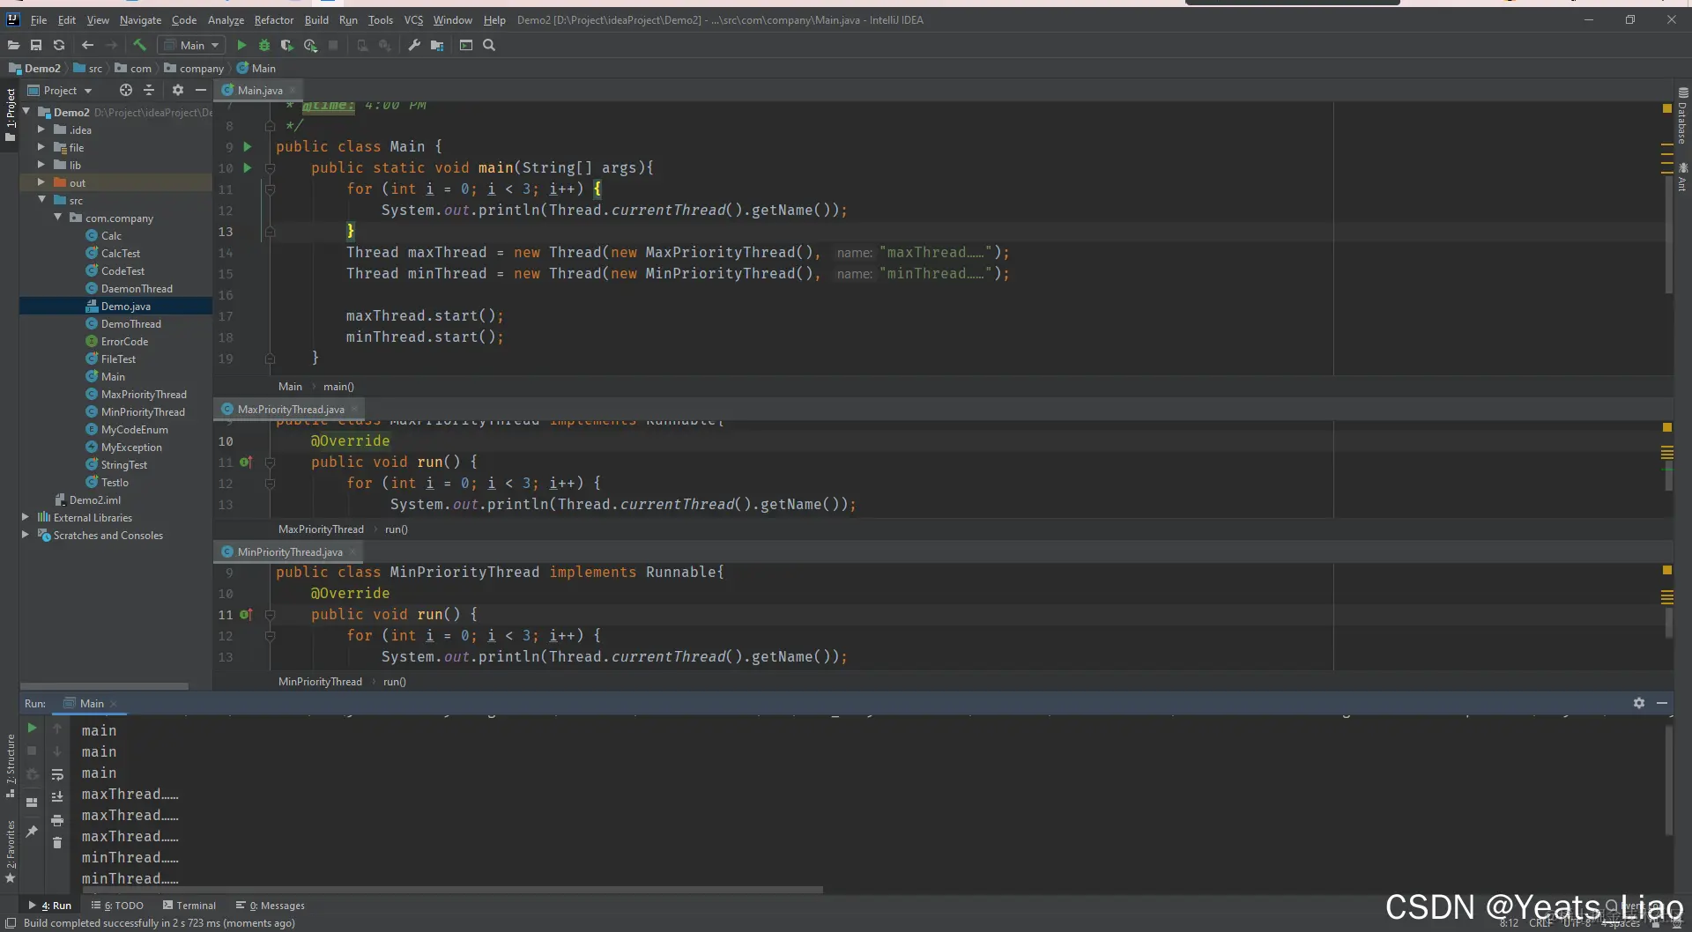Toggle the Structure side tool window
This screenshot has height=932, width=1692.
coord(11,765)
